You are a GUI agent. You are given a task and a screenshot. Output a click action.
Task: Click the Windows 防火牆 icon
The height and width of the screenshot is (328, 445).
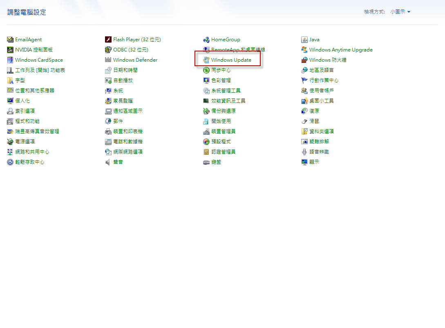(304, 60)
